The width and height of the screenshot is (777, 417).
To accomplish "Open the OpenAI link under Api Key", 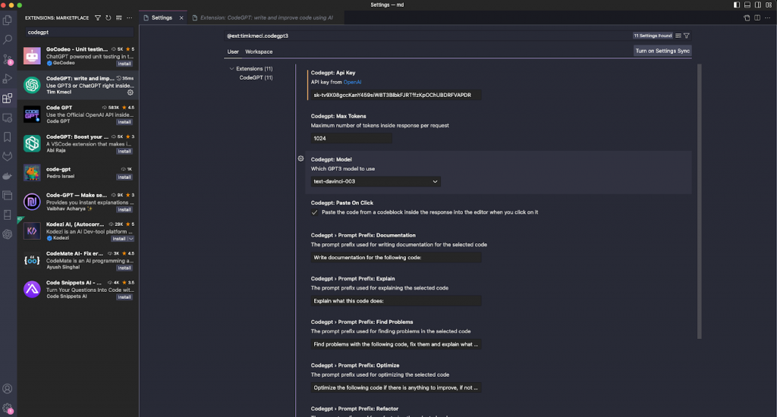I will (x=352, y=82).
